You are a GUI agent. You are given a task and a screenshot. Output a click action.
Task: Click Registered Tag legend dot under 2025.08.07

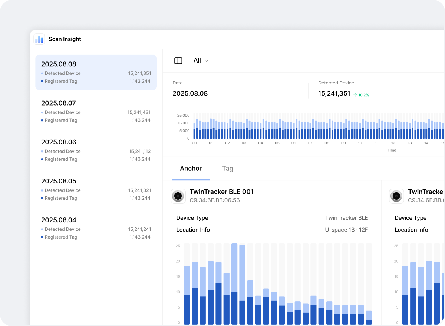[42, 120]
